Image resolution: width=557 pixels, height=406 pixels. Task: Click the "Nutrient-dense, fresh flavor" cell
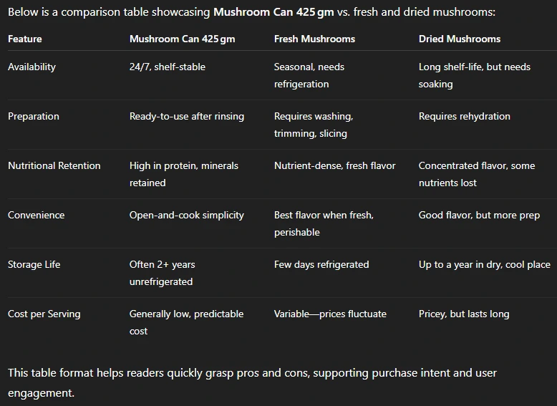coord(335,165)
